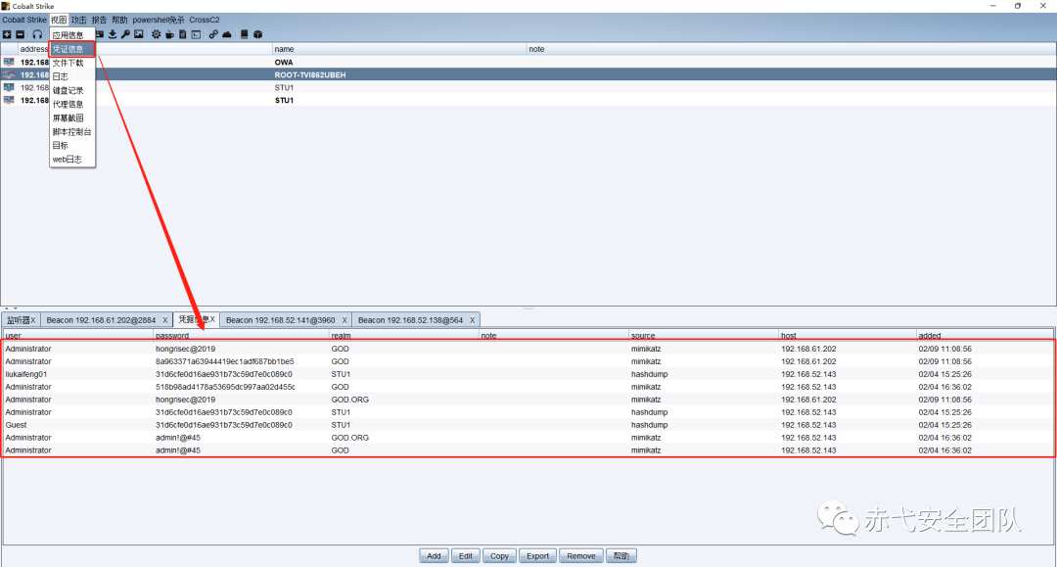This screenshot has height=567, width=1057.
Task: Click the Connect to team server plus icon
Action: [x=7, y=34]
